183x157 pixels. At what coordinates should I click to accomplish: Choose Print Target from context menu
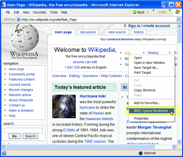point(142,72)
